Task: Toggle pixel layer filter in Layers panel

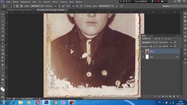Action: pos(156,39)
